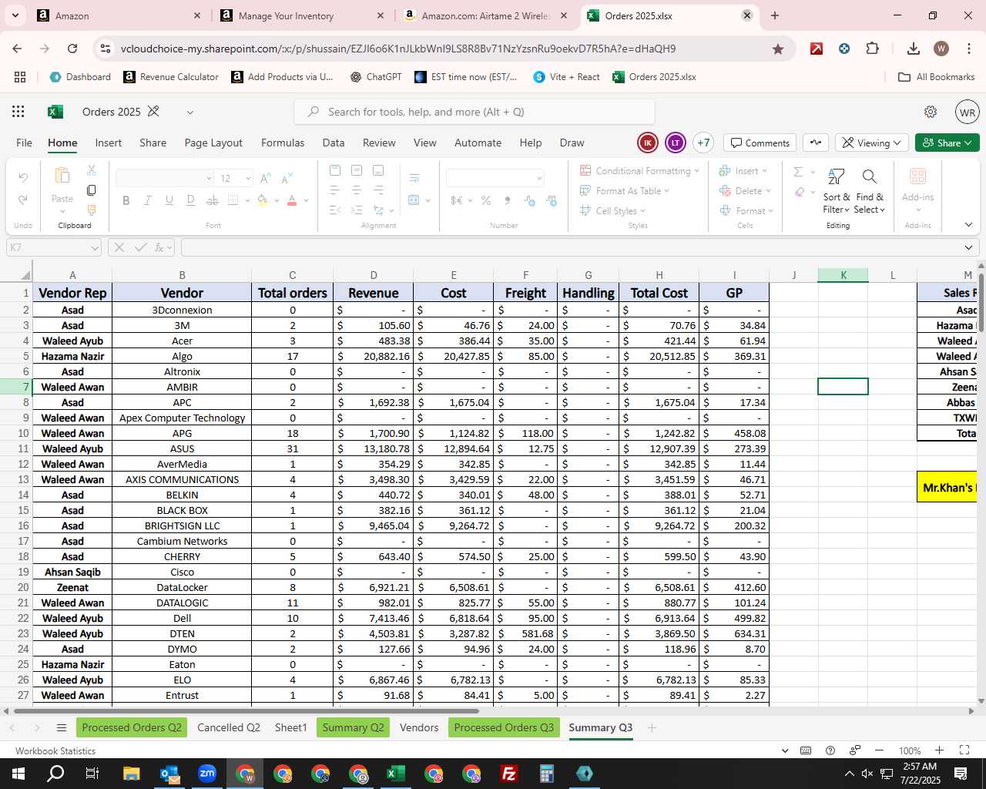Expand the status bar options chevron
Screen dimensions: 986x789
pos(785,750)
